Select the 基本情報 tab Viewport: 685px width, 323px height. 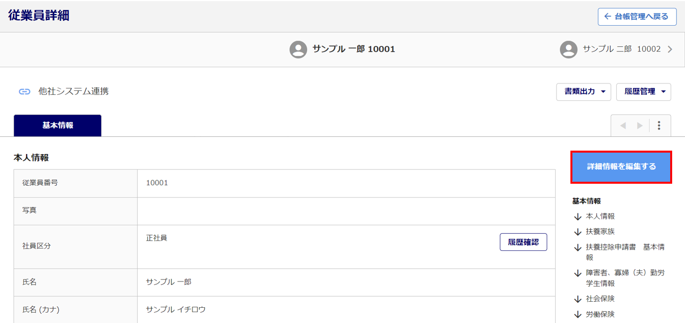[x=58, y=125]
